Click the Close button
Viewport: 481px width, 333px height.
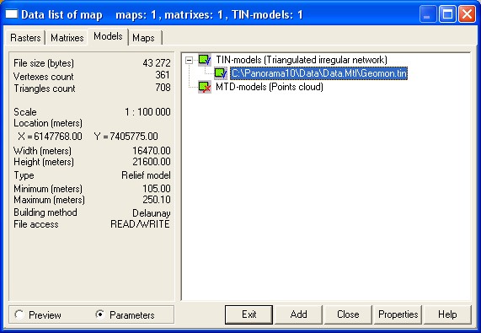pyautogui.click(x=348, y=314)
